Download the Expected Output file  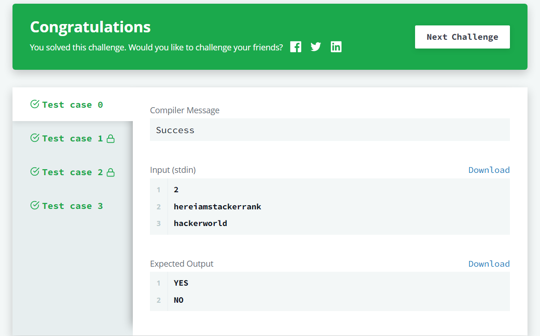click(489, 264)
